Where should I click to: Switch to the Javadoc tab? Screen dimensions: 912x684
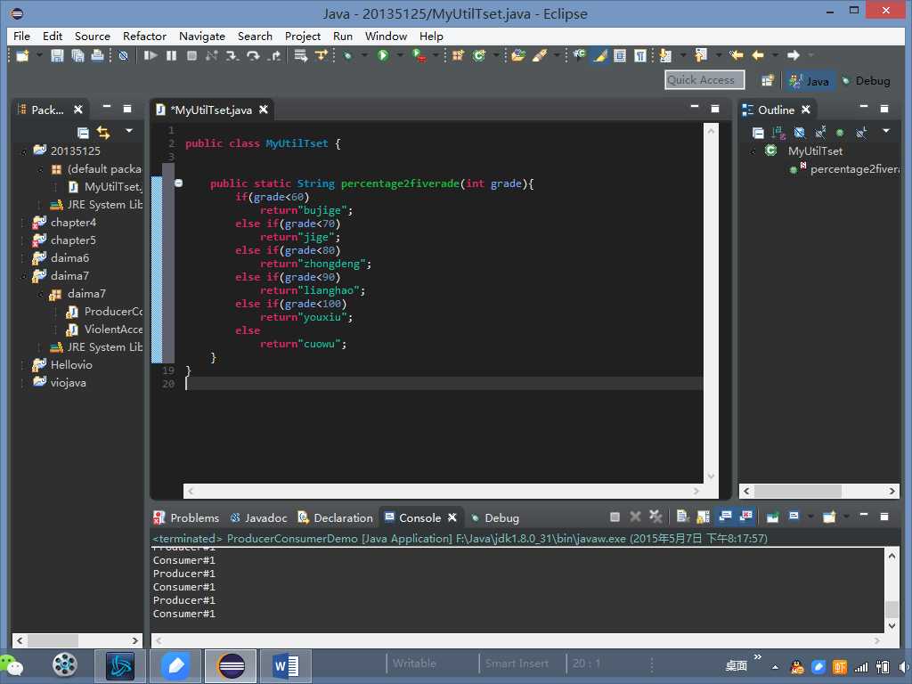coord(258,517)
